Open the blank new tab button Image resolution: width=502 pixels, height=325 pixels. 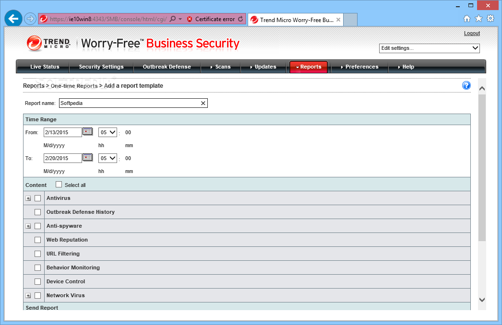pyautogui.click(x=350, y=20)
